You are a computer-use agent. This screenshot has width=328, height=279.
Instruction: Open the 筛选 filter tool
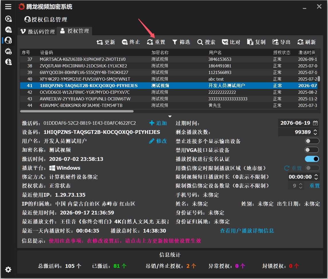pos(181,42)
